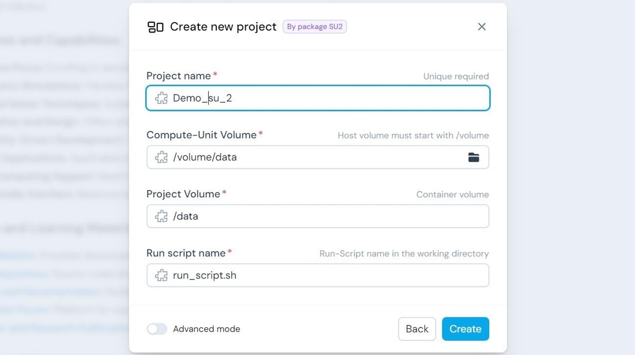Enable the Advanced mode toggle
The height and width of the screenshot is (355, 635).
tap(156, 329)
